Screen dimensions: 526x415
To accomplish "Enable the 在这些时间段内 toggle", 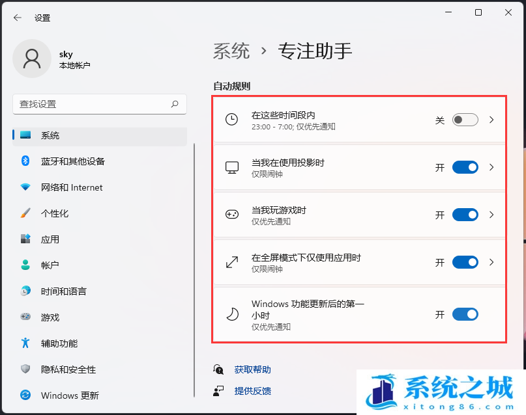I will pos(465,120).
